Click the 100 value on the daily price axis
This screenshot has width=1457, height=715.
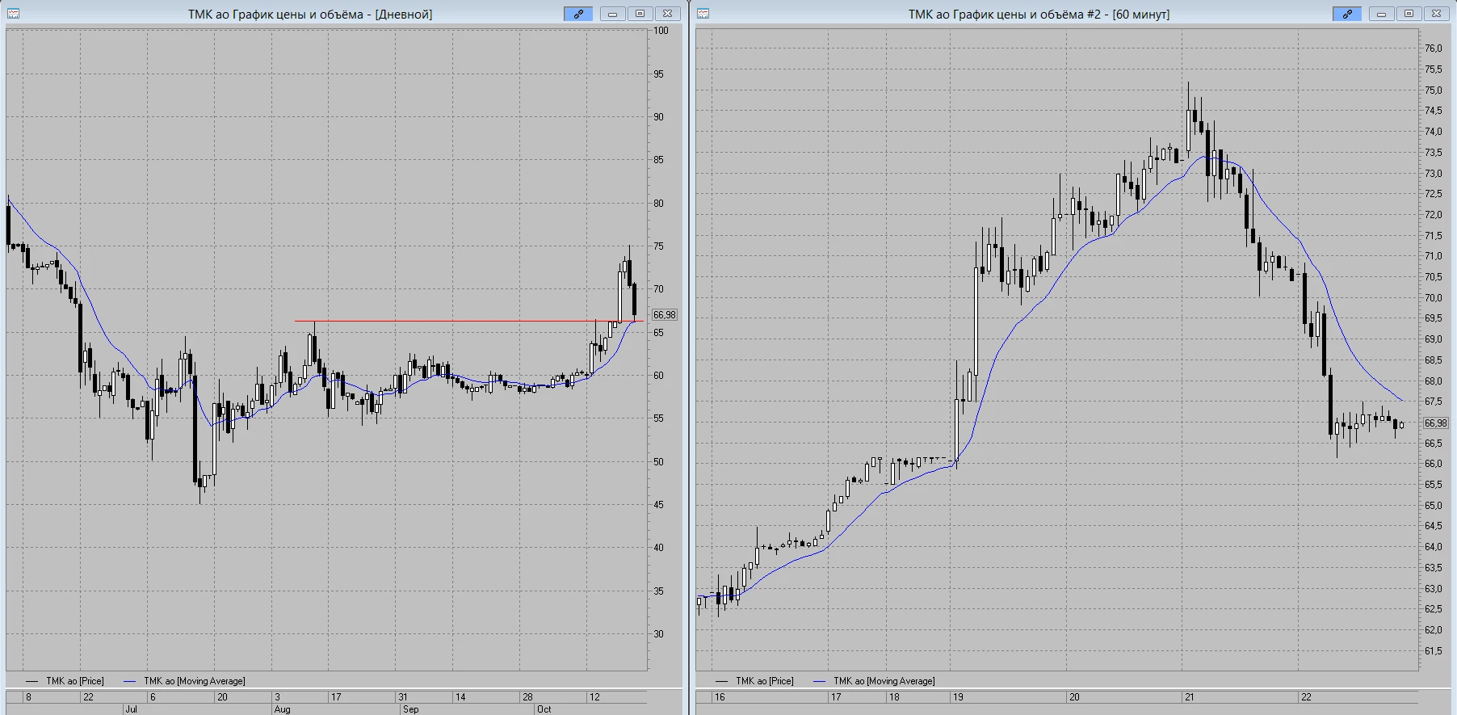click(661, 31)
